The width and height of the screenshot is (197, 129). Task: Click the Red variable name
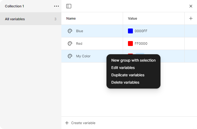click(x=79, y=44)
